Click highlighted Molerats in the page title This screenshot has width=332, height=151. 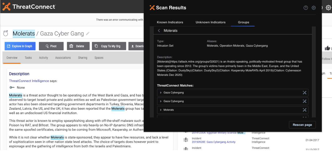tap(24, 34)
